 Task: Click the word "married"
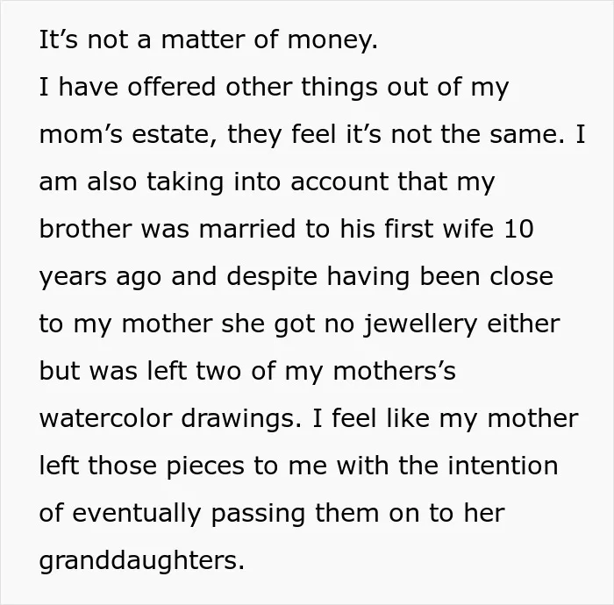click(247, 229)
